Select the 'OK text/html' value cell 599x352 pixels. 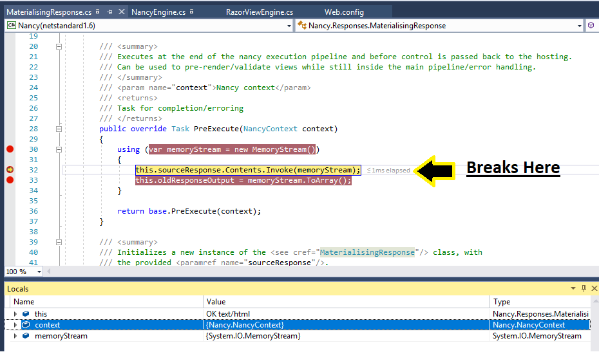coord(347,314)
